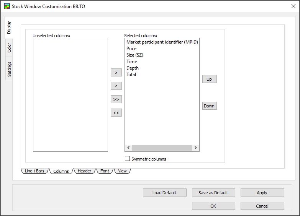Click the Load Default button

point(164,193)
